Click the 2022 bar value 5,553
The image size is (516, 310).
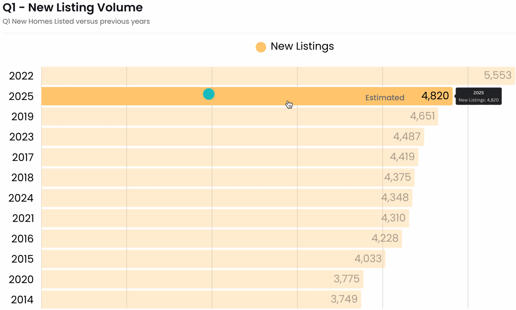tap(497, 75)
